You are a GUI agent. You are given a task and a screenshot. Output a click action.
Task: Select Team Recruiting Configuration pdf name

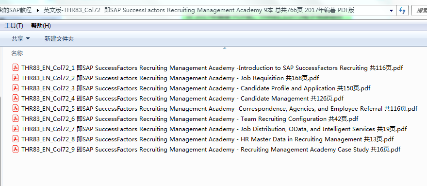click(190, 119)
